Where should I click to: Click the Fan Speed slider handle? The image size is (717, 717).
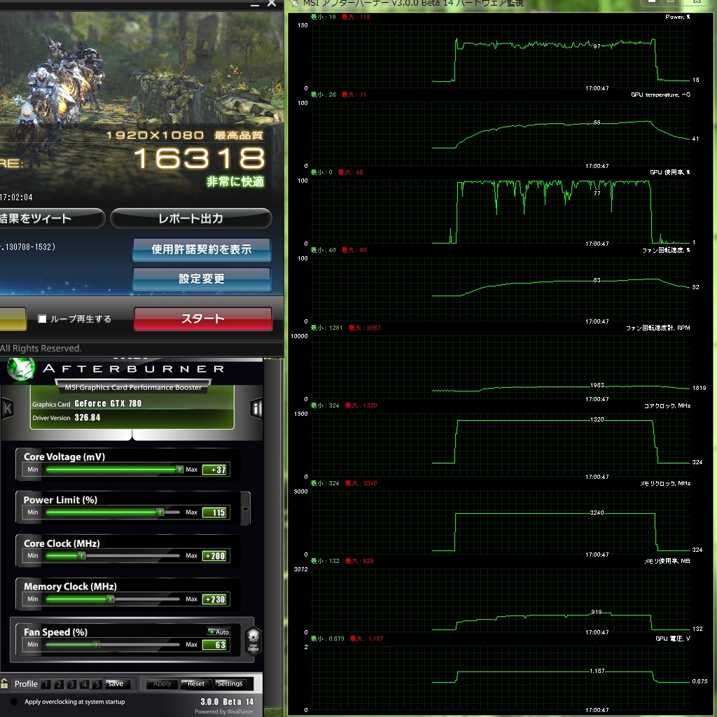coord(97,644)
